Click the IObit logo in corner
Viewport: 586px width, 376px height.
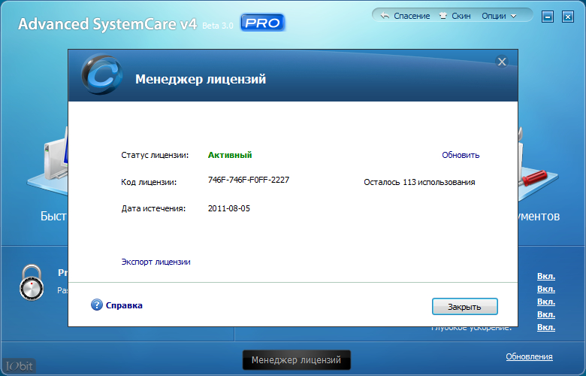coord(19,365)
